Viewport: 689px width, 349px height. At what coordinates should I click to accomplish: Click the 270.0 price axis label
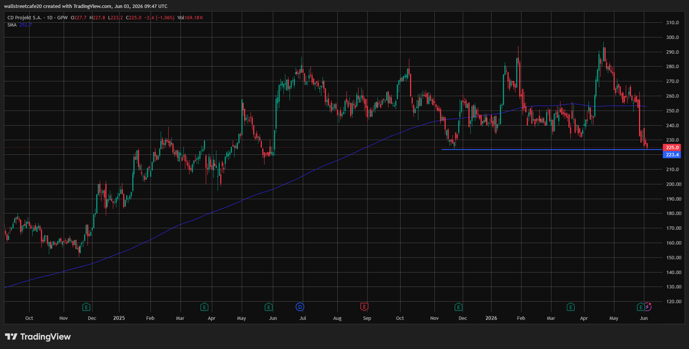click(x=672, y=81)
